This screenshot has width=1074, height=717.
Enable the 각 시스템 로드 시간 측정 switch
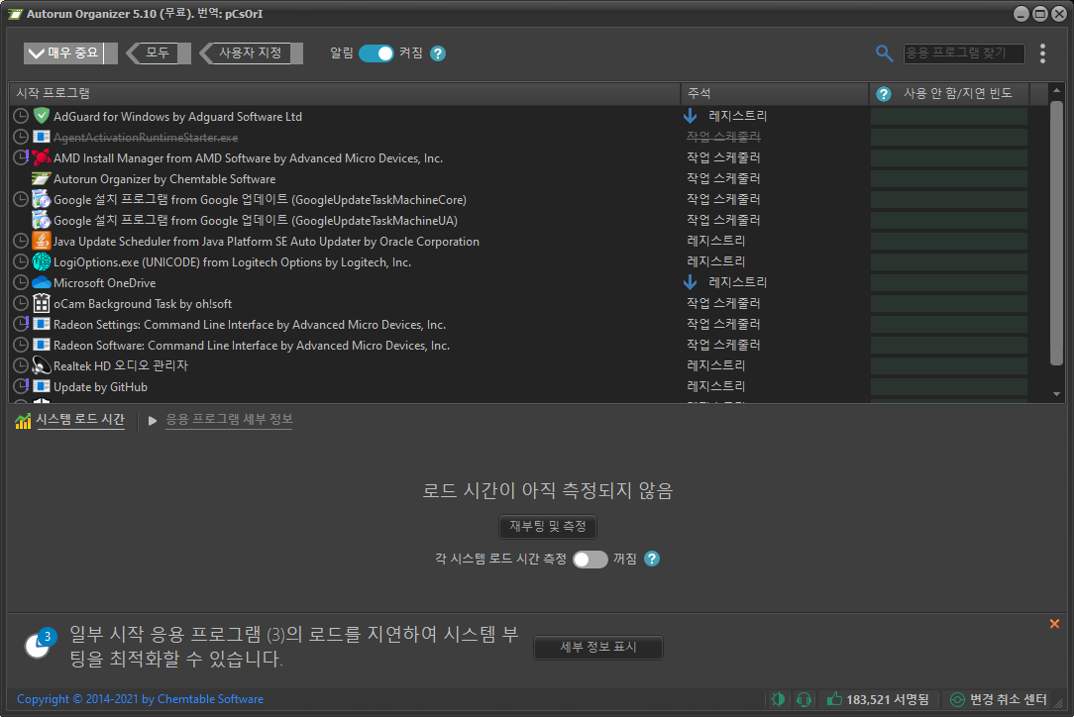tap(591, 560)
